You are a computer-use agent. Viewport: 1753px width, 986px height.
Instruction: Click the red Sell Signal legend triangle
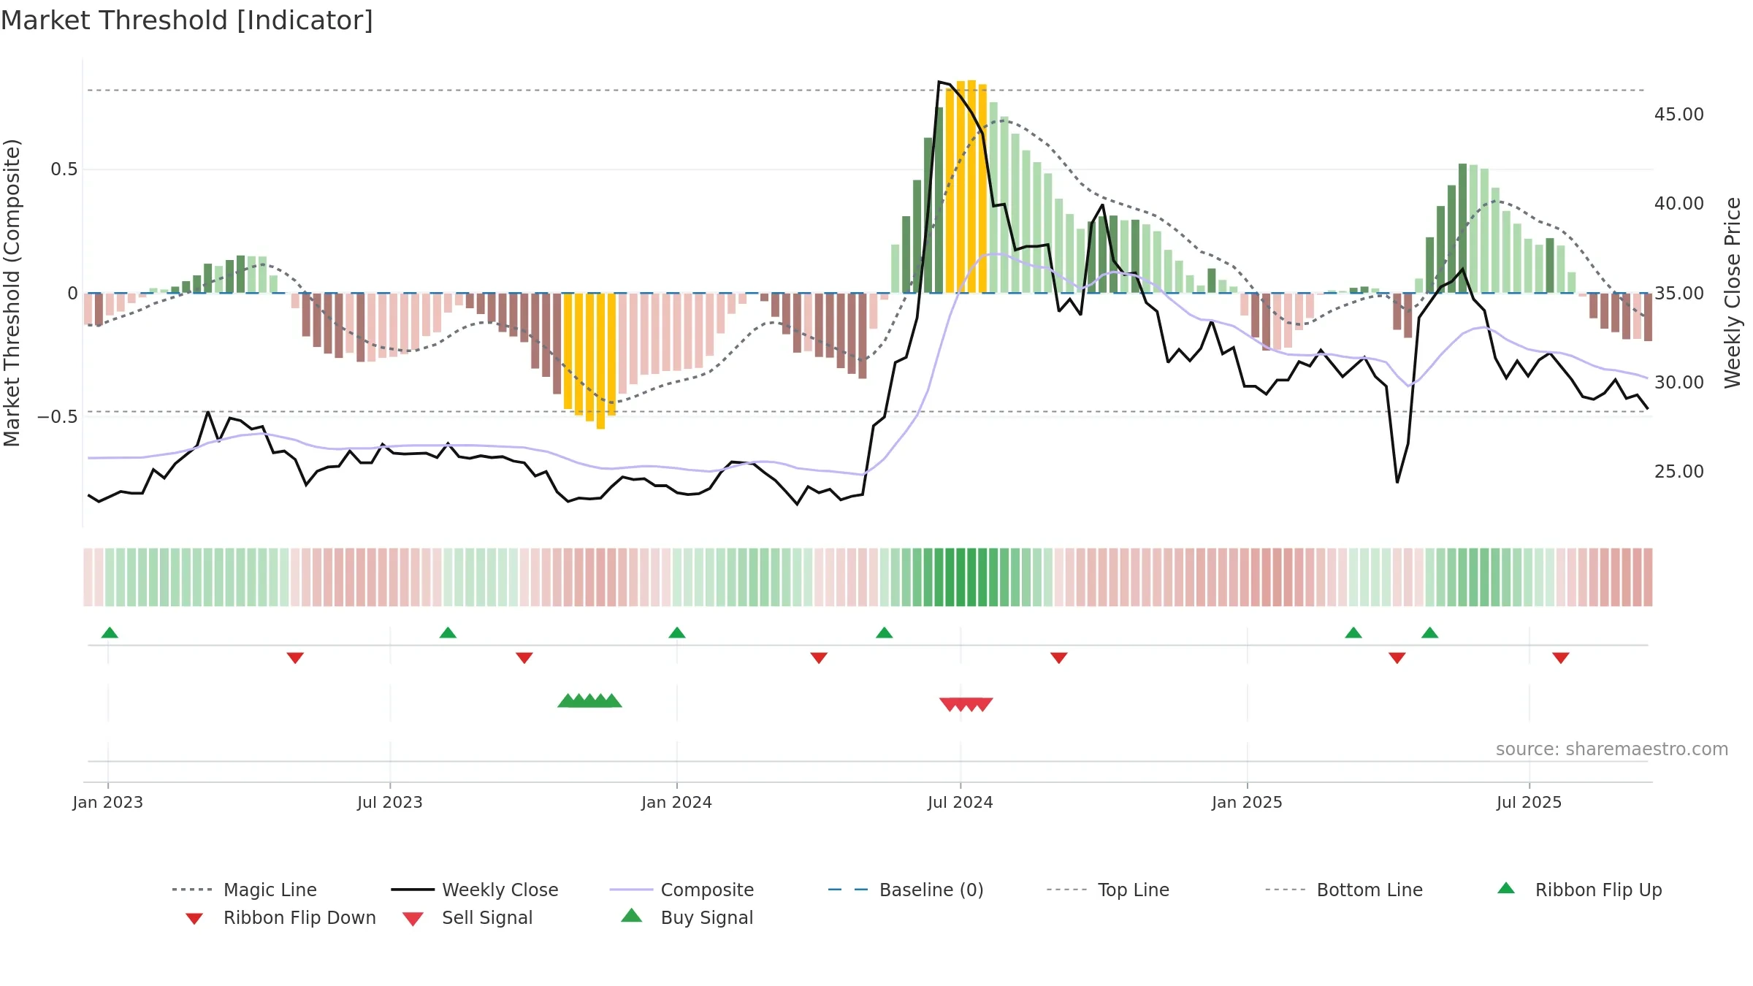tap(413, 919)
